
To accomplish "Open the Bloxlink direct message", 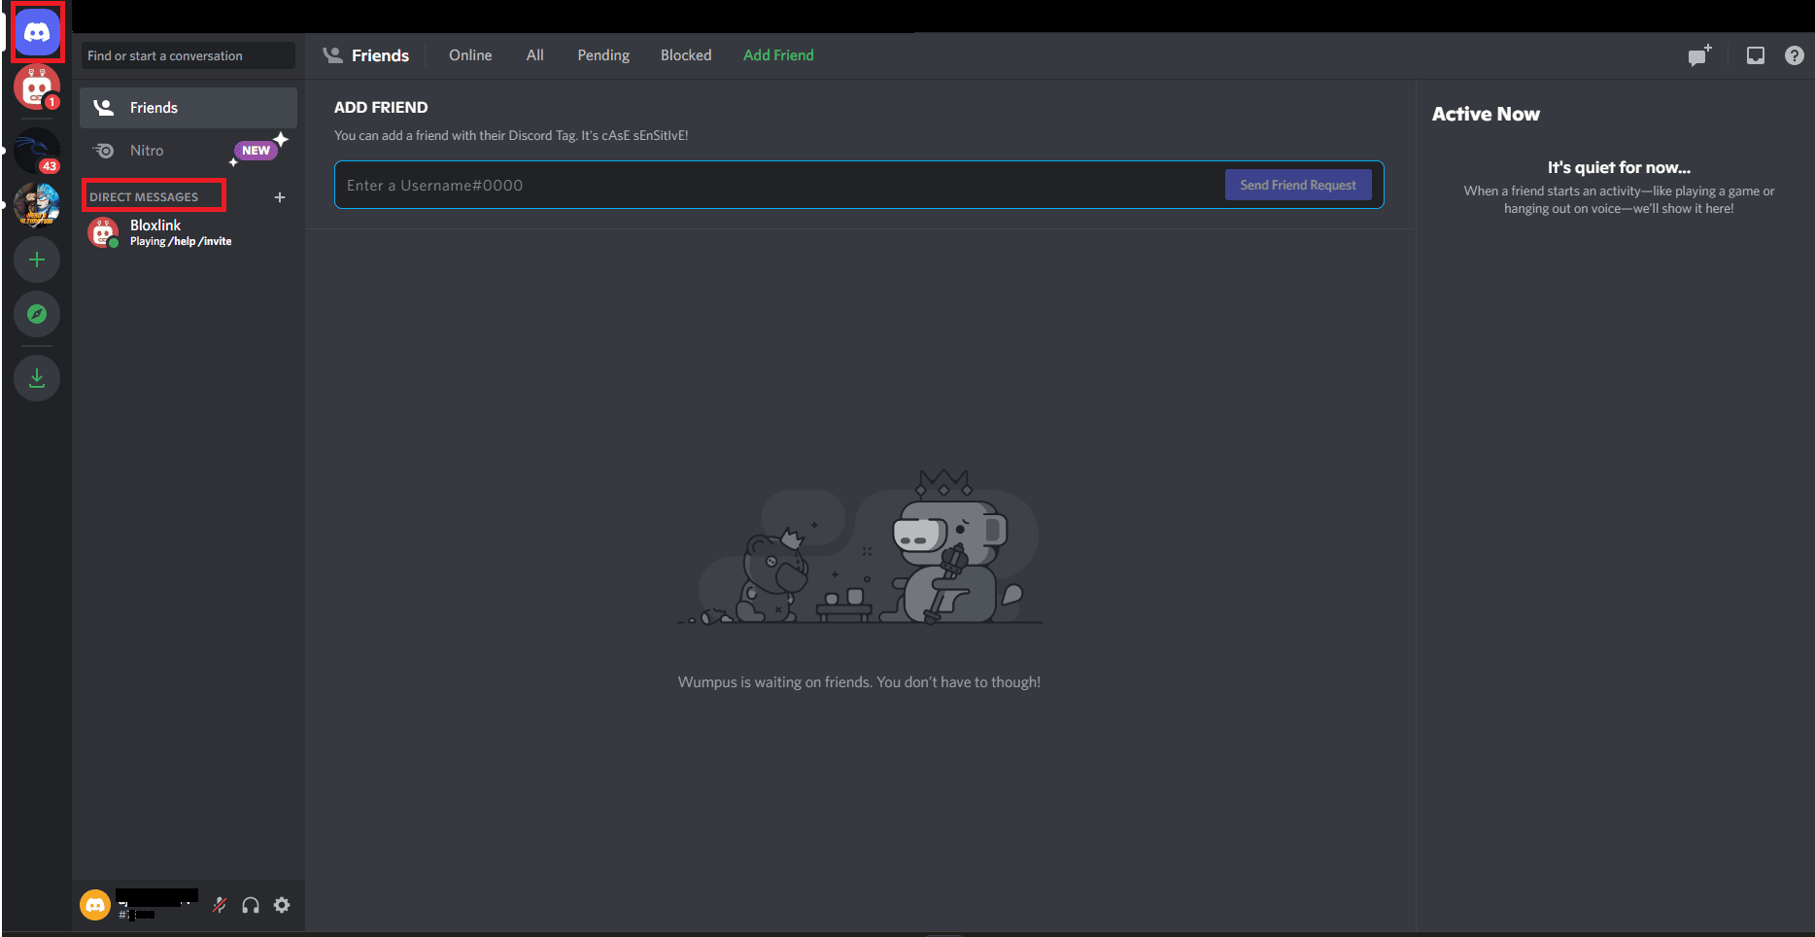I will (x=188, y=232).
